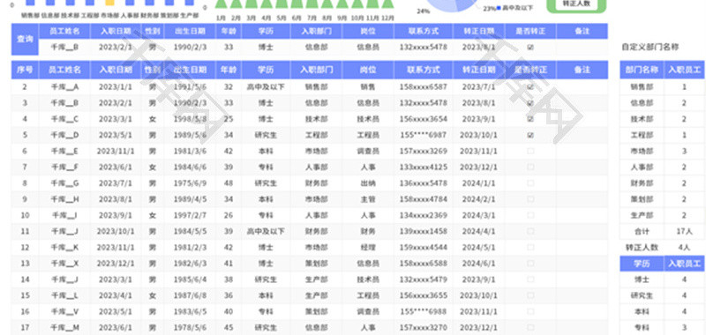
Task: Select phone number 158xxxx6587
Action: 424,87
